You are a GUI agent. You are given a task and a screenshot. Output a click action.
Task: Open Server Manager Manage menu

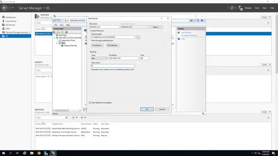[248, 8]
